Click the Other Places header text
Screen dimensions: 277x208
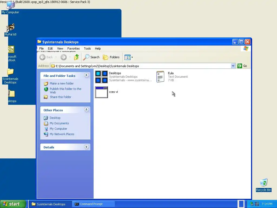pos(53,110)
